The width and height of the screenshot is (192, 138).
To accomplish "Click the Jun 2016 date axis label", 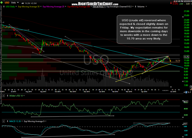I will (x=173, y=91).
